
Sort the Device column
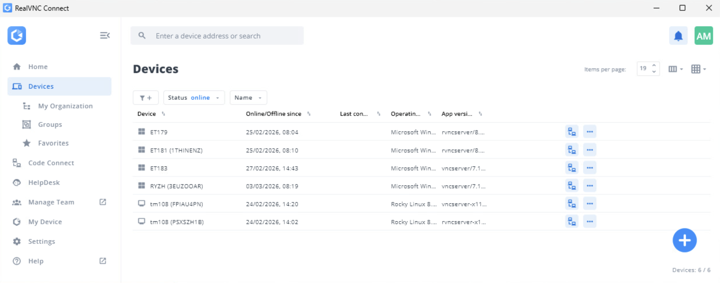pos(163,114)
